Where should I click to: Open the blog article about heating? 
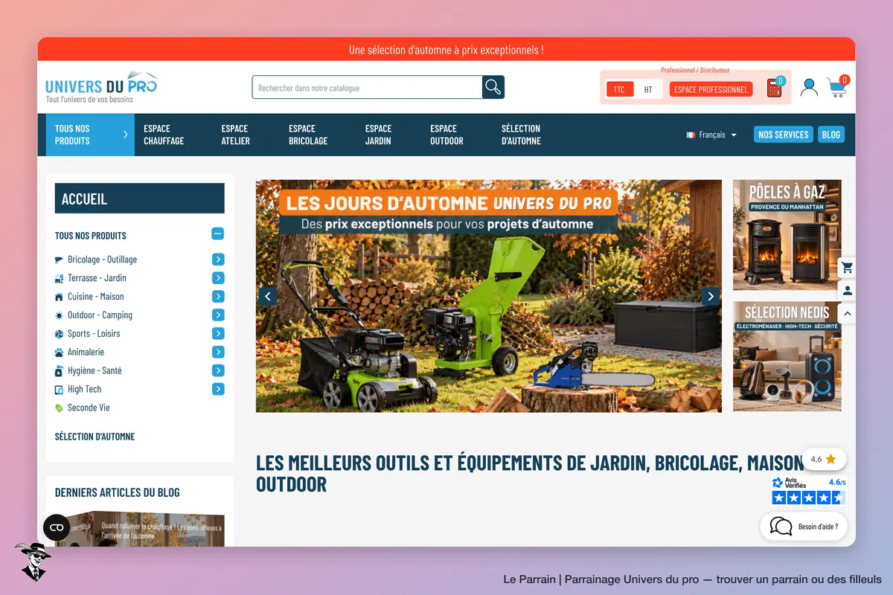pyautogui.click(x=139, y=529)
